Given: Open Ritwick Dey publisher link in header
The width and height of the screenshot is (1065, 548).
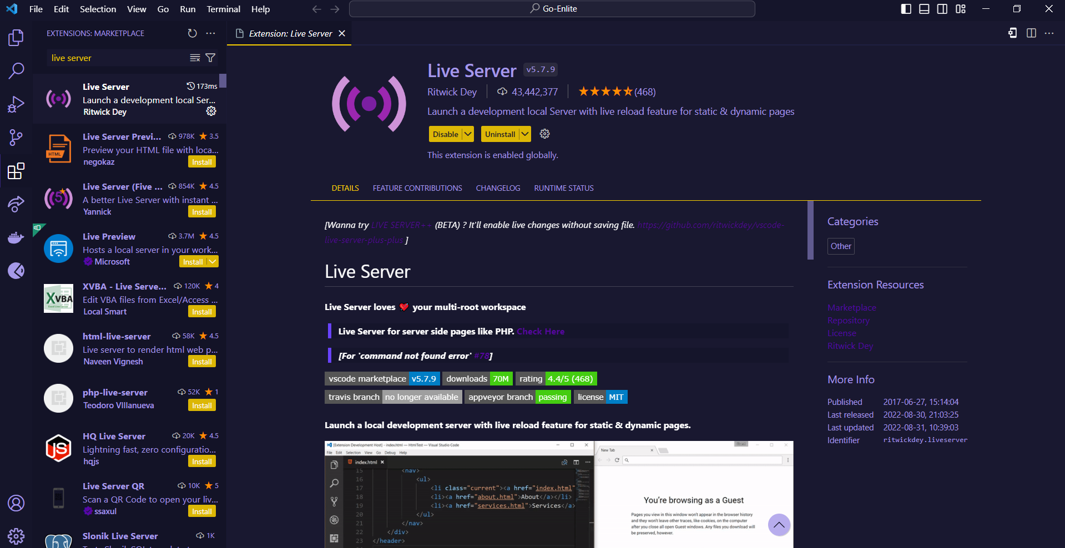Looking at the screenshot, I should click(452, 92).
